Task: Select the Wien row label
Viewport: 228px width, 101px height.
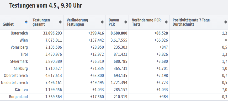Action: pos(24,40)
